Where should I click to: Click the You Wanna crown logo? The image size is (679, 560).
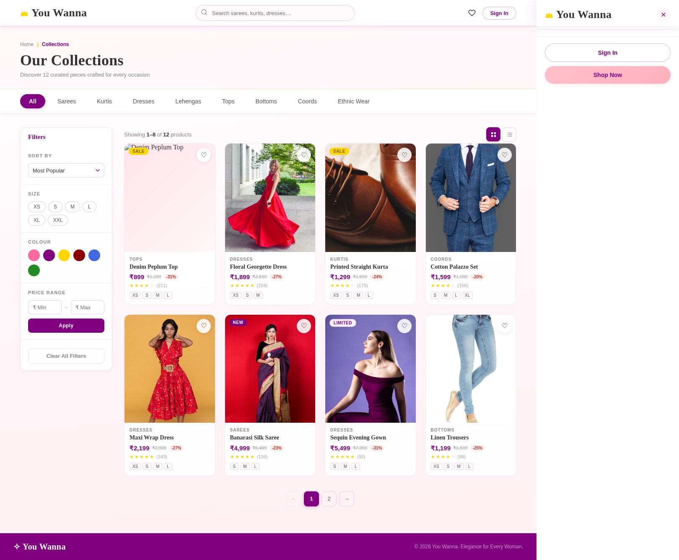(x=25, y=13)
